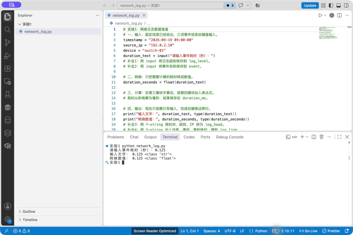This screenshot has height=235, width=353.
Task: Switch to the Output tab
Action: tap(150, 137)
